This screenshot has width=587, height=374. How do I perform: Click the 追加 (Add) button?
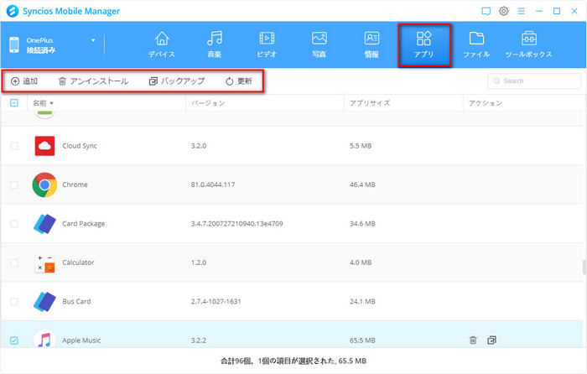(x=24, y=81)
